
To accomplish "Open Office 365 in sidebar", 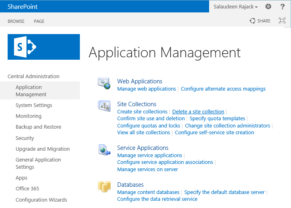I will pyautogui.click(x=27, y=188).
